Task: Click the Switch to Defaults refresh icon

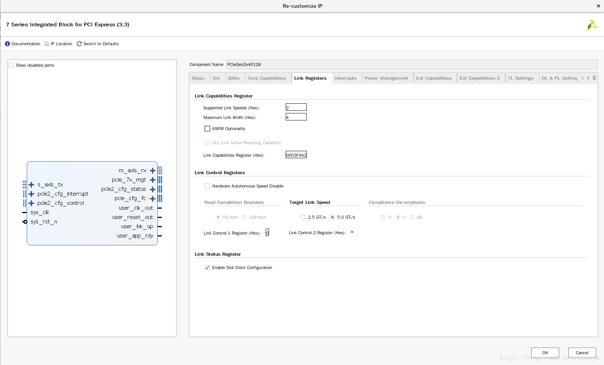Action: pos(79,44)
